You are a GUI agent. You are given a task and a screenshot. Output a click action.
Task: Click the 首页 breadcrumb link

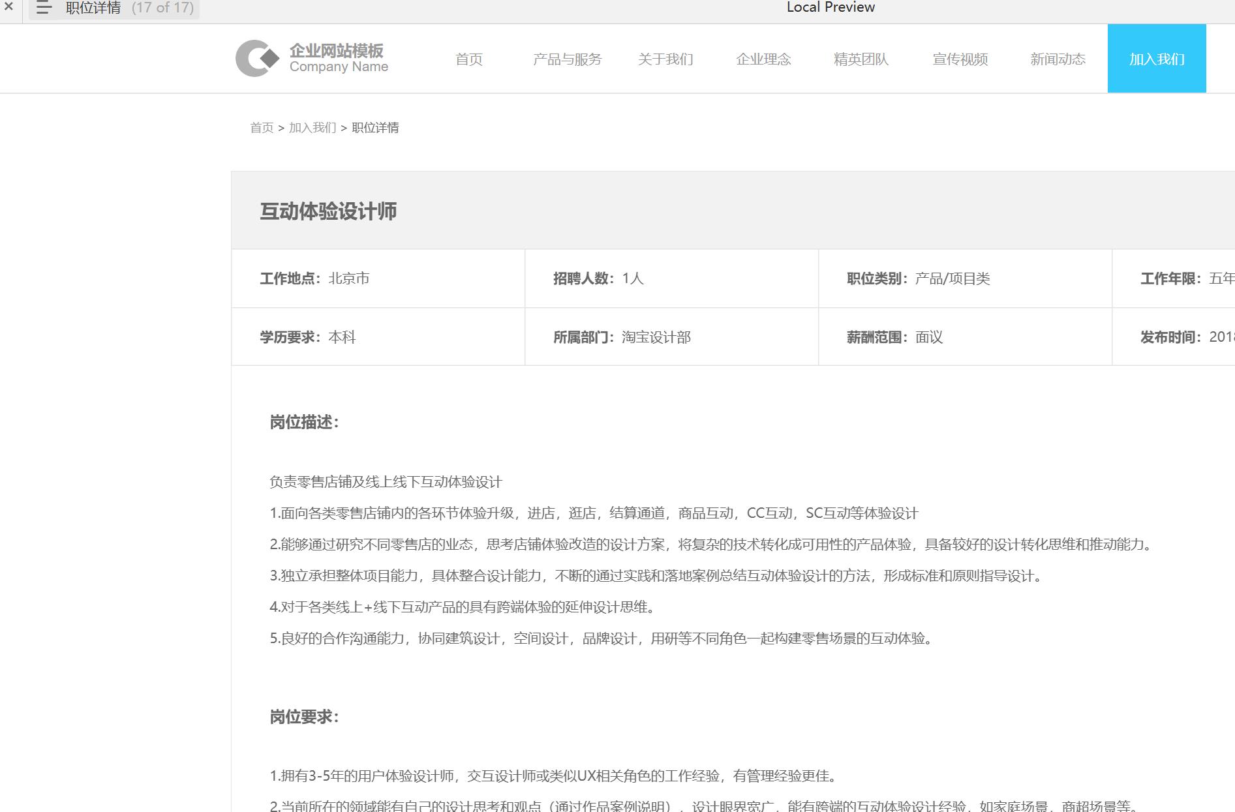point(262,128)
